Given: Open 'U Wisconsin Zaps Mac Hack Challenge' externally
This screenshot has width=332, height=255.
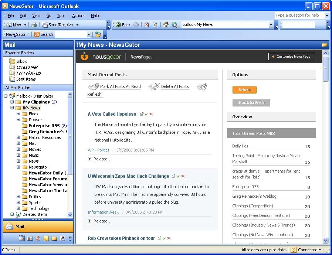Looking at the screenshot, I should pyautogui.click(x=174, y=176).
